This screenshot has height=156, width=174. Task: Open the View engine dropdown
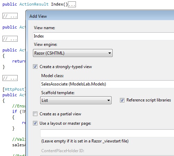(x=73, y=53)
